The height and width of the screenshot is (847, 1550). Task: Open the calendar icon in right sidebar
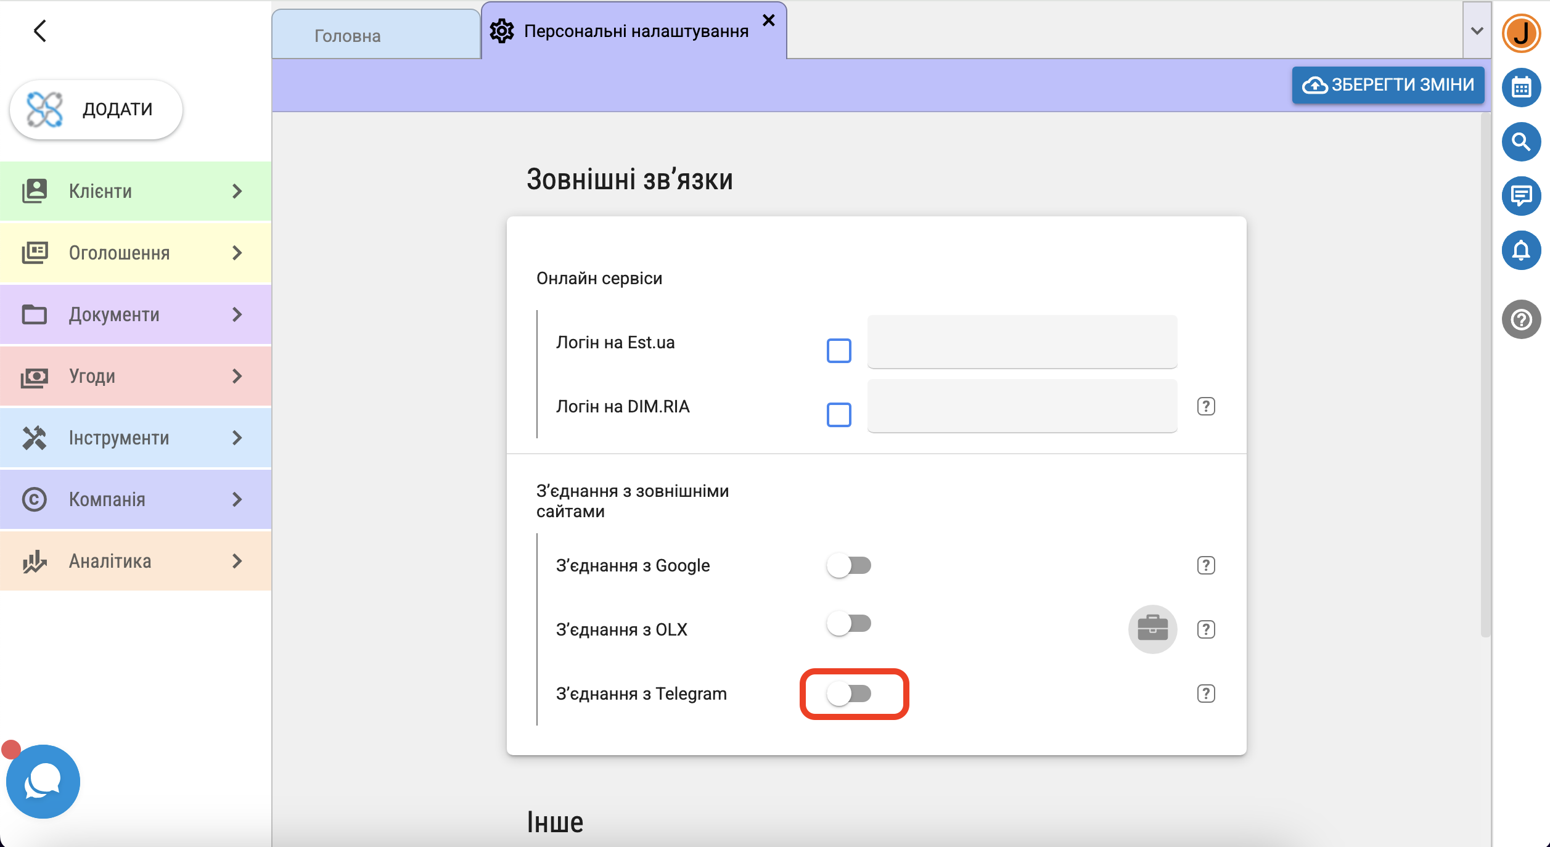coord(1521,88)
